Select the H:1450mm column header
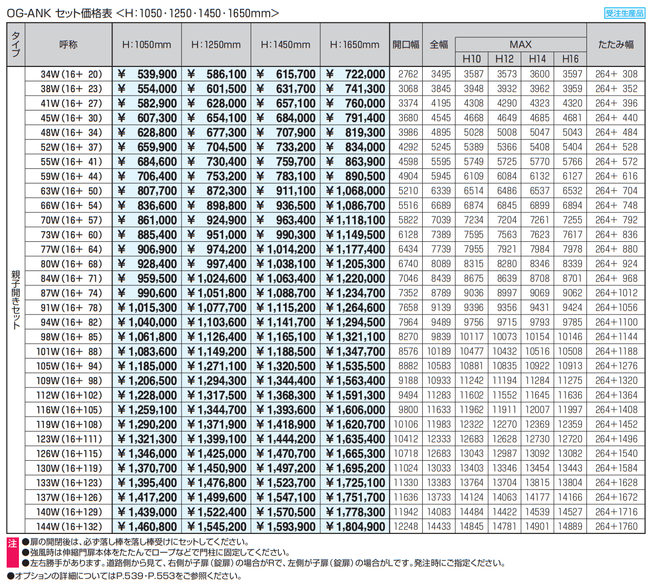Screen dimensions: 654x585 click(286, 45)
